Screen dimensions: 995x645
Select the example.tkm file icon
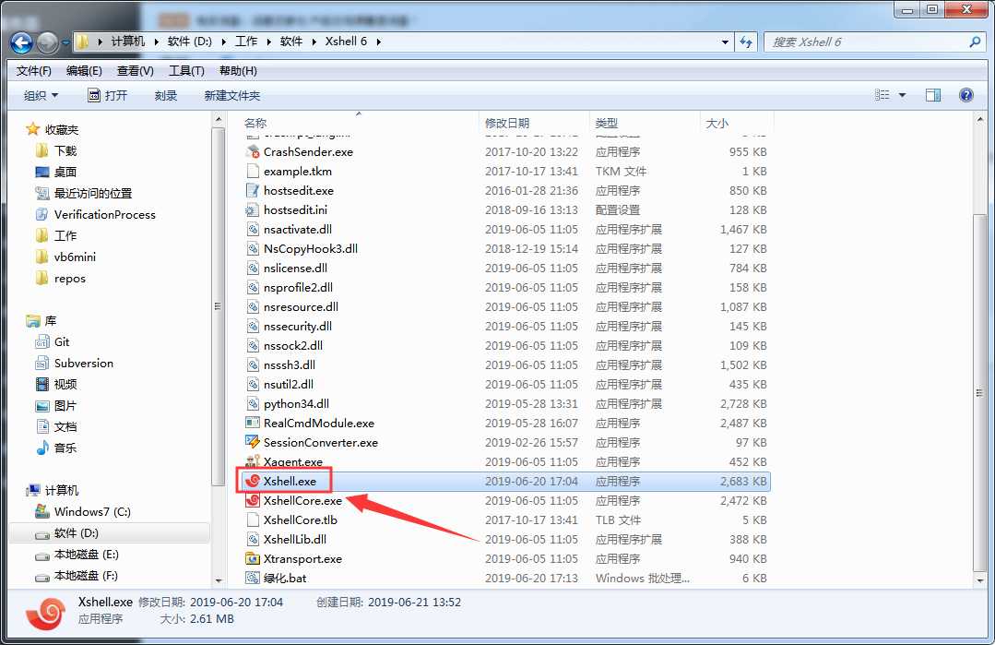coord(253,171)
